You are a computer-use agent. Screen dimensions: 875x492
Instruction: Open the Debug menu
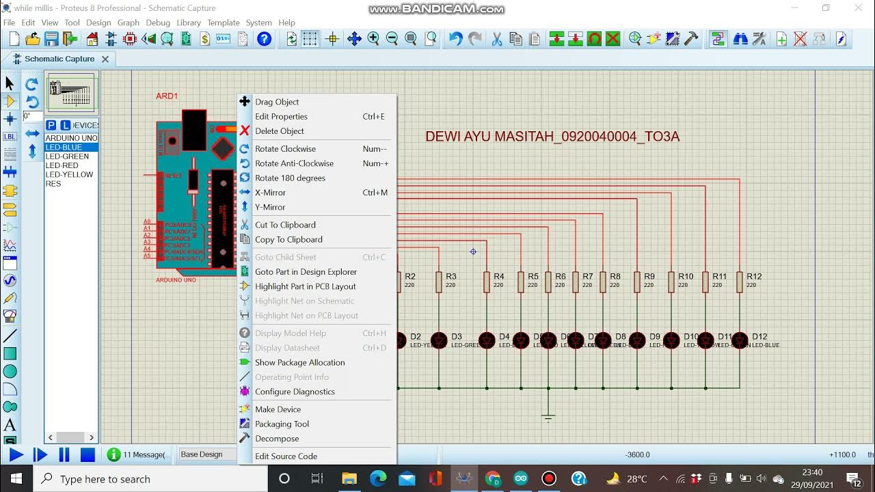(158, 23)
